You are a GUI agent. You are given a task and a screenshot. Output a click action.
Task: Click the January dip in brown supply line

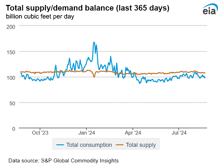94,77
